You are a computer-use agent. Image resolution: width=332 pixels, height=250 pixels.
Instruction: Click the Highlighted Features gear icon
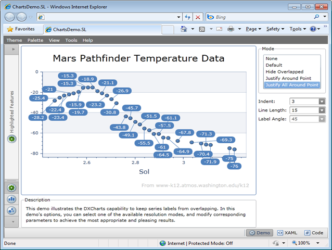coord(12,139)
